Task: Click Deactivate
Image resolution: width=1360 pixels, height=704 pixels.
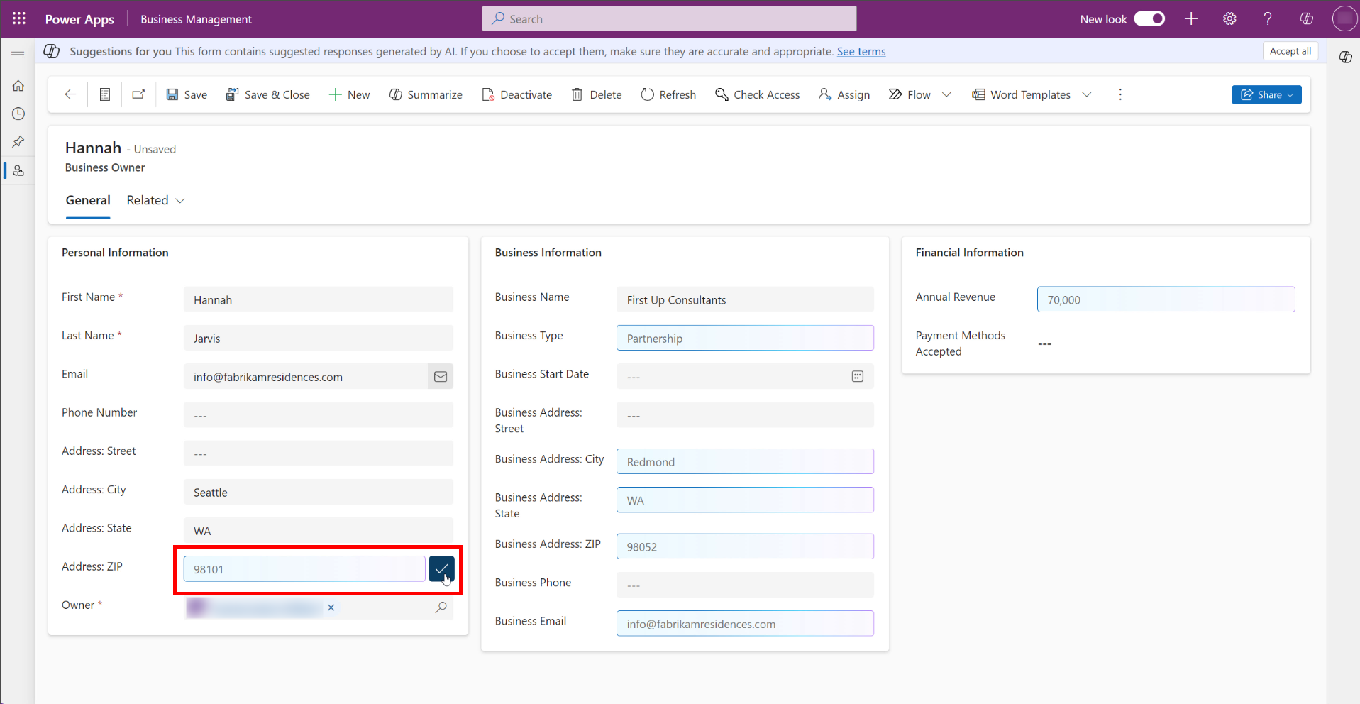Action: point(516,94)
